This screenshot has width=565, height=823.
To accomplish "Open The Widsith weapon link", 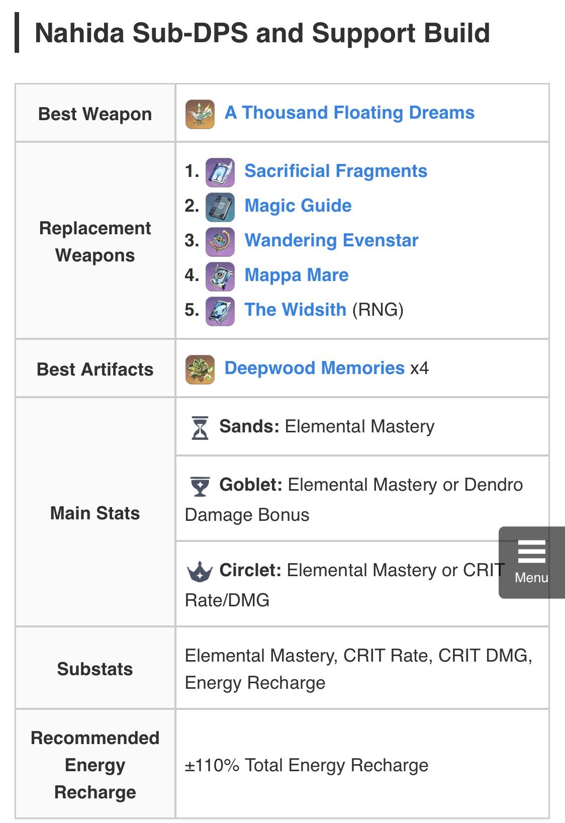I will click(x=295, y=310).
